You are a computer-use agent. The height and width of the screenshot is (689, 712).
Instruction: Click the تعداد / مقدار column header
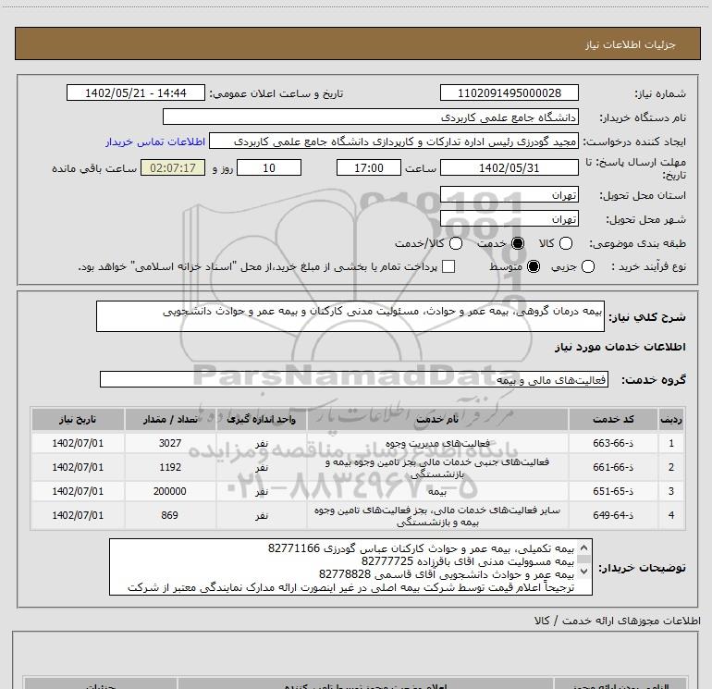(170, 419)
